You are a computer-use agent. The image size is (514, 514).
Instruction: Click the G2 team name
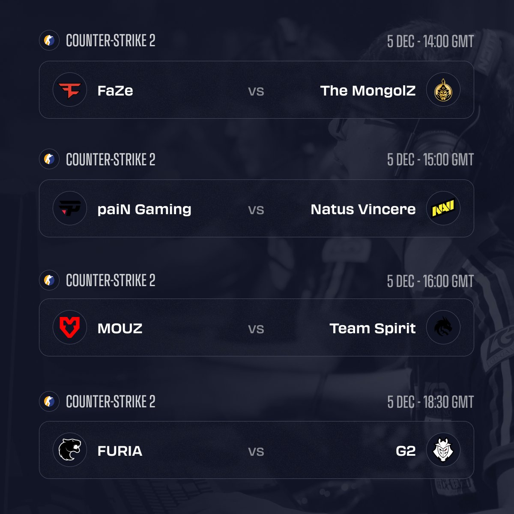click(406, 451)
